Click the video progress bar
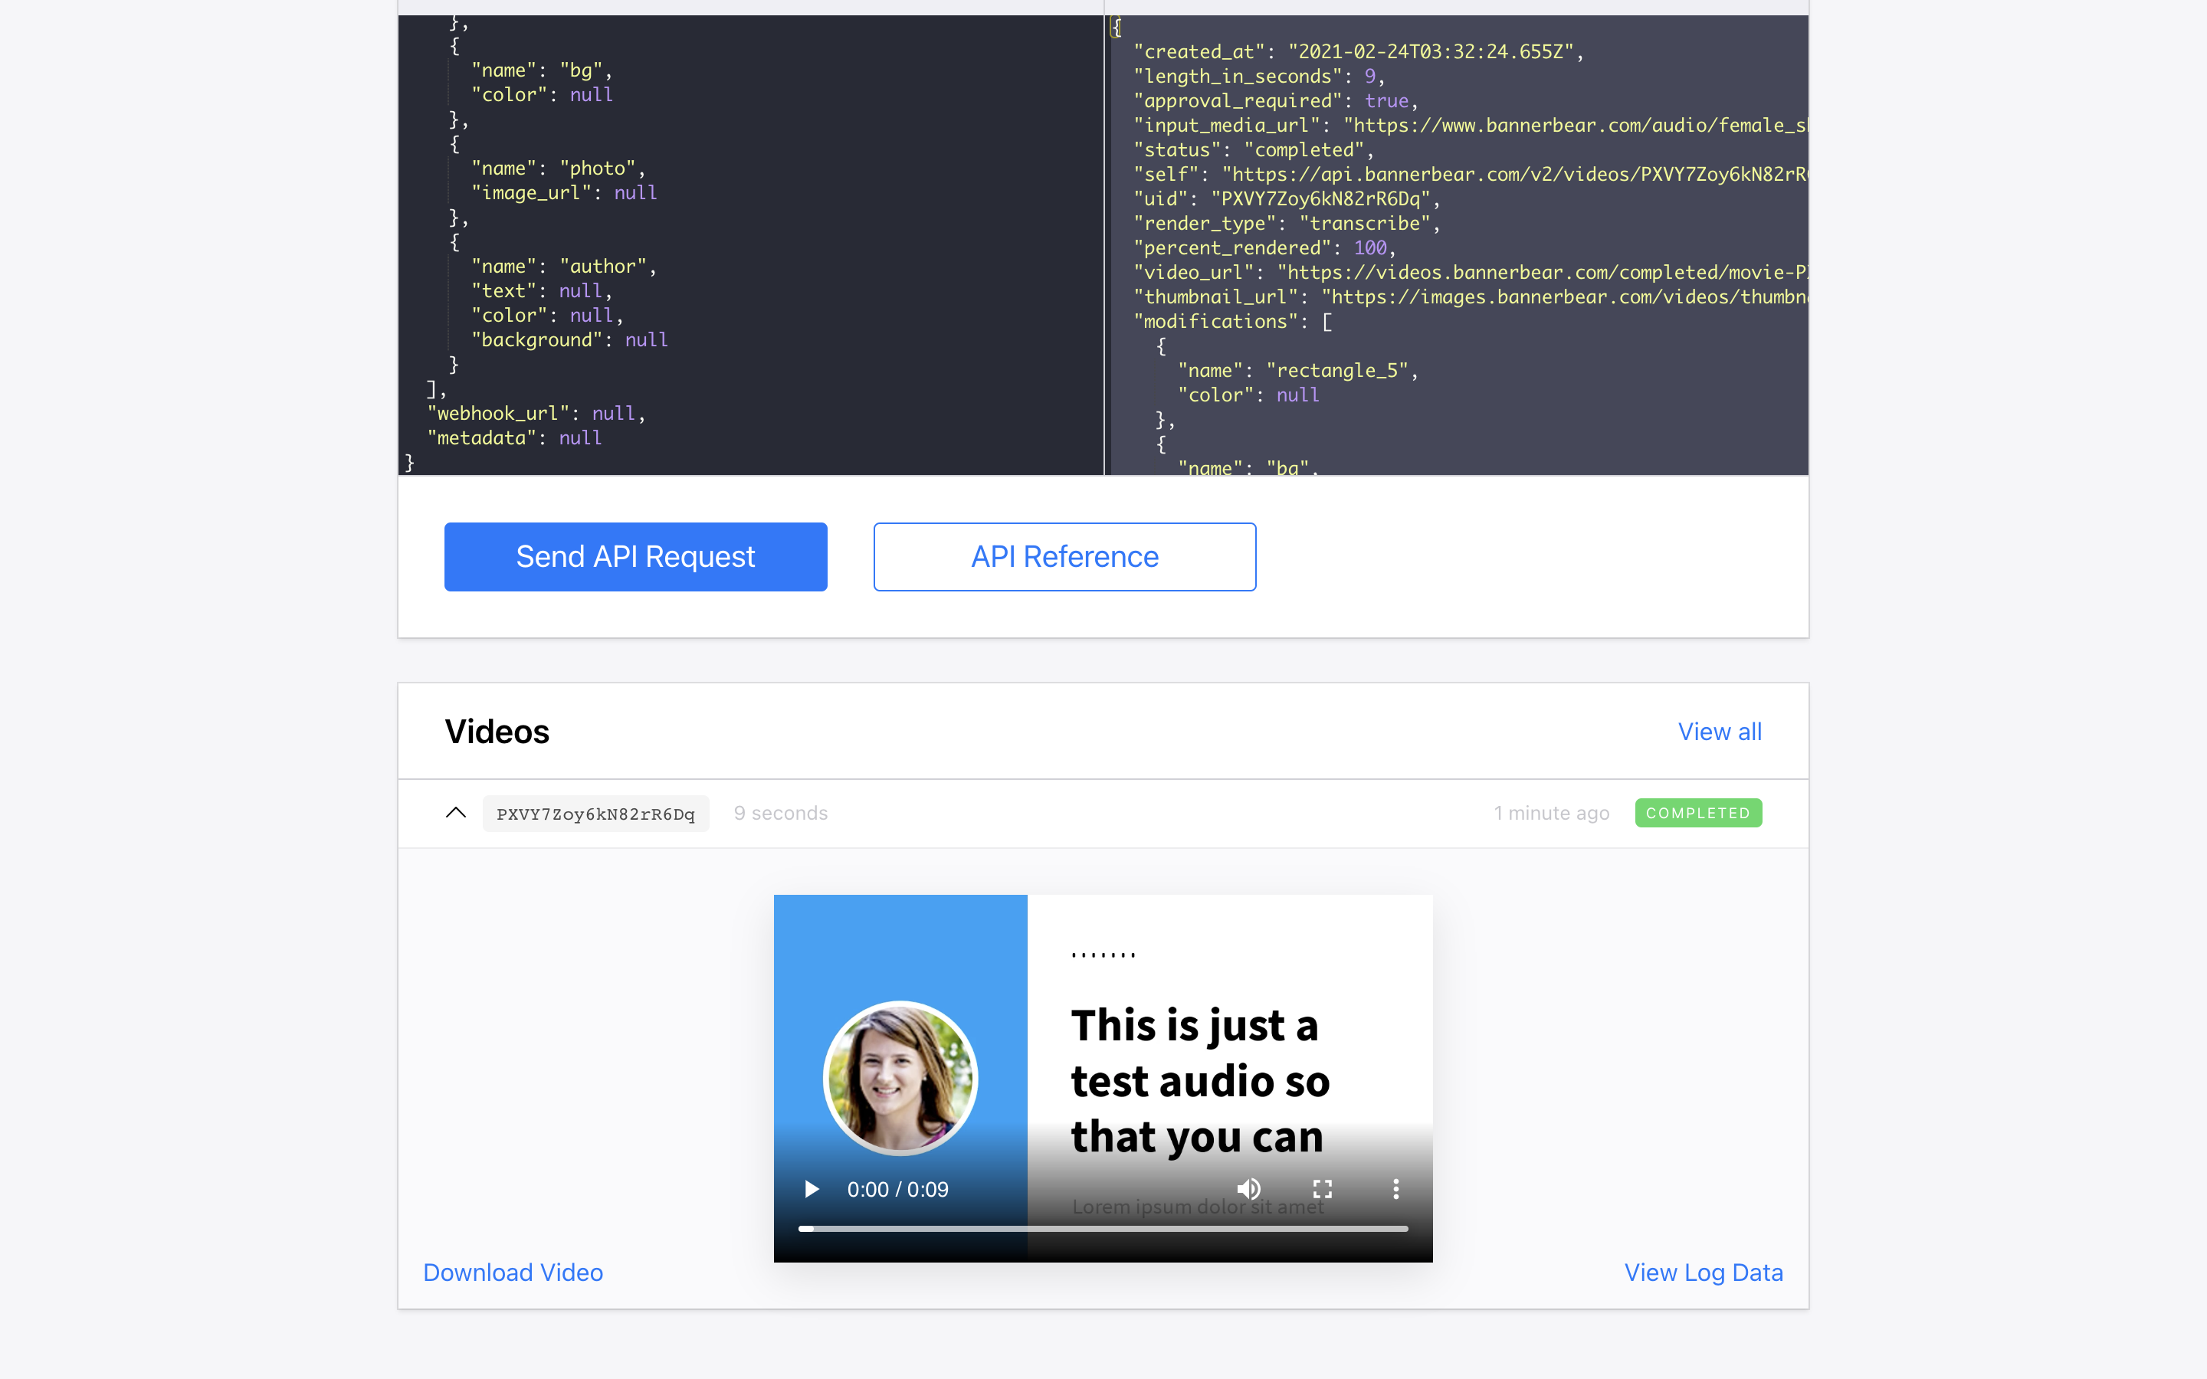 [x=1103, y=1229]
